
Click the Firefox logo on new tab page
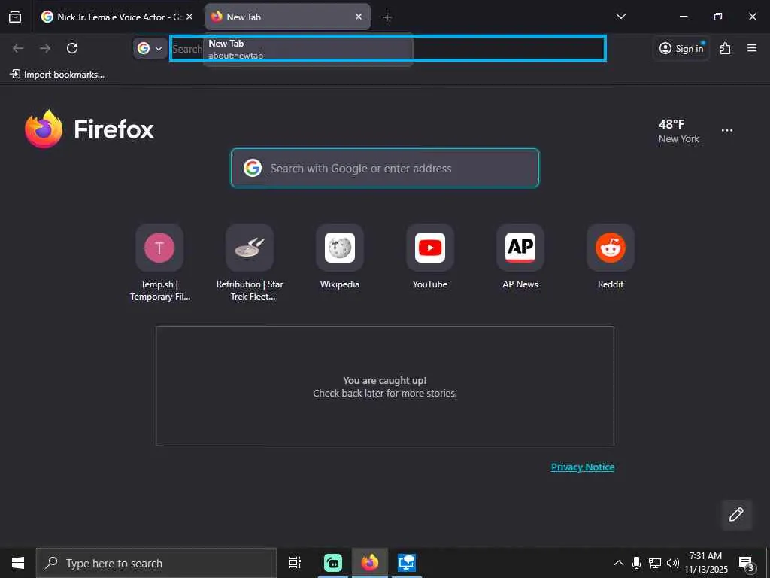coord(89,129)
